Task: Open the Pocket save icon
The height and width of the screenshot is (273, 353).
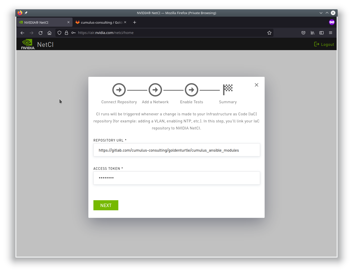Action: pos(303,33)
